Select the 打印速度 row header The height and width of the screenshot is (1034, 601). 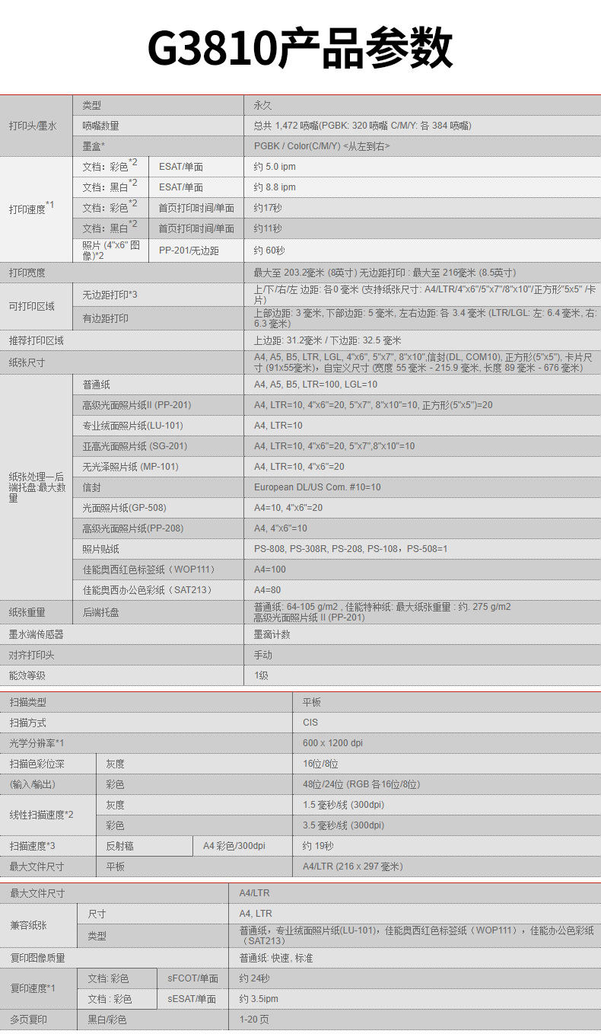click(31, 208)
